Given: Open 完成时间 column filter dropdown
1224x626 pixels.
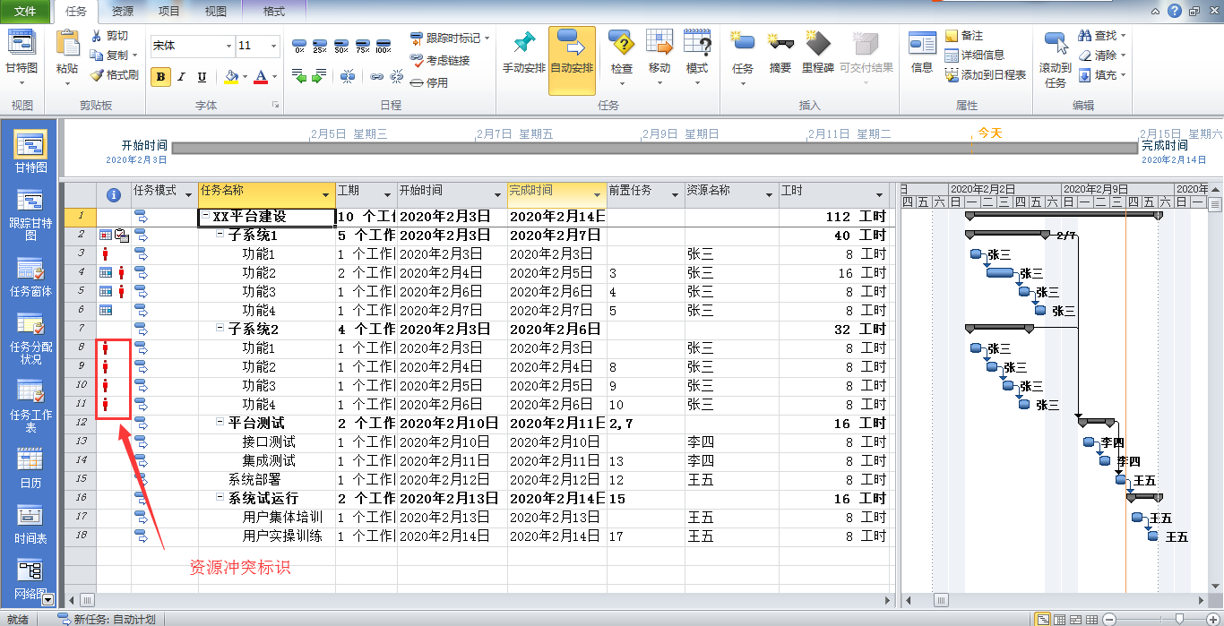Looking at the screenshot, I should pos(597,194).
